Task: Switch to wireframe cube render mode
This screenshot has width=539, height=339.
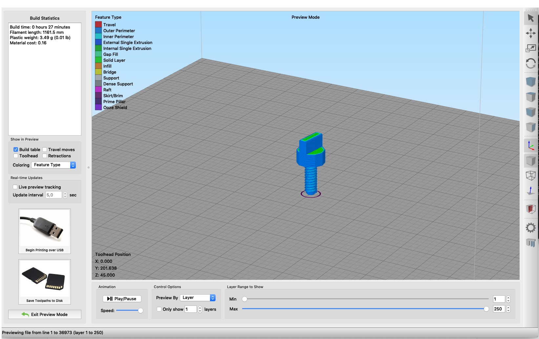Action: point(530,175)
